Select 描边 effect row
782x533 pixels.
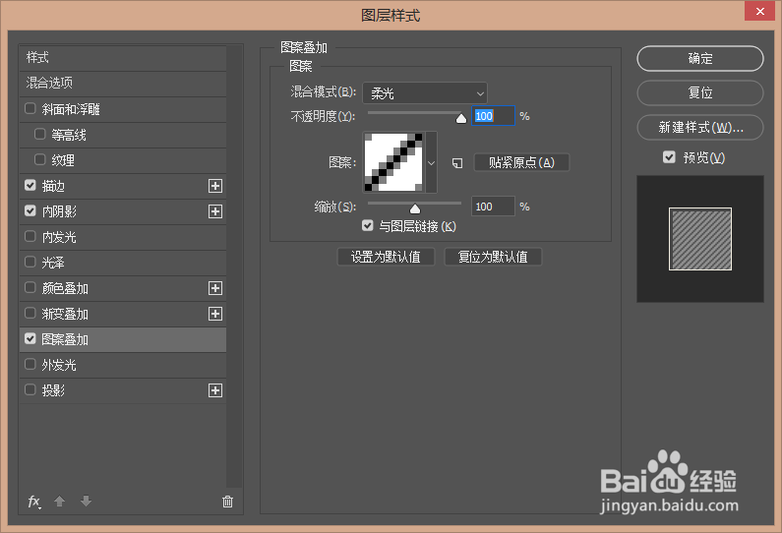coord(123,186)
